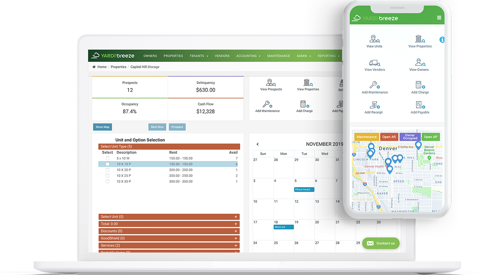Open the hamburger menu on phone
Viewport: 488px width, 275px height.
pos(439,18)
